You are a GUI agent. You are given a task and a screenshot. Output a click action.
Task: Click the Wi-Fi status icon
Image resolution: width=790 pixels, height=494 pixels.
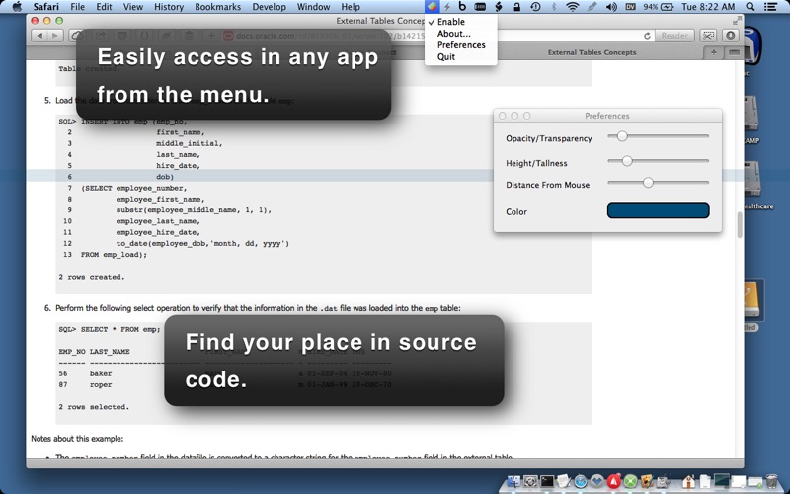[x=572, y=7]
